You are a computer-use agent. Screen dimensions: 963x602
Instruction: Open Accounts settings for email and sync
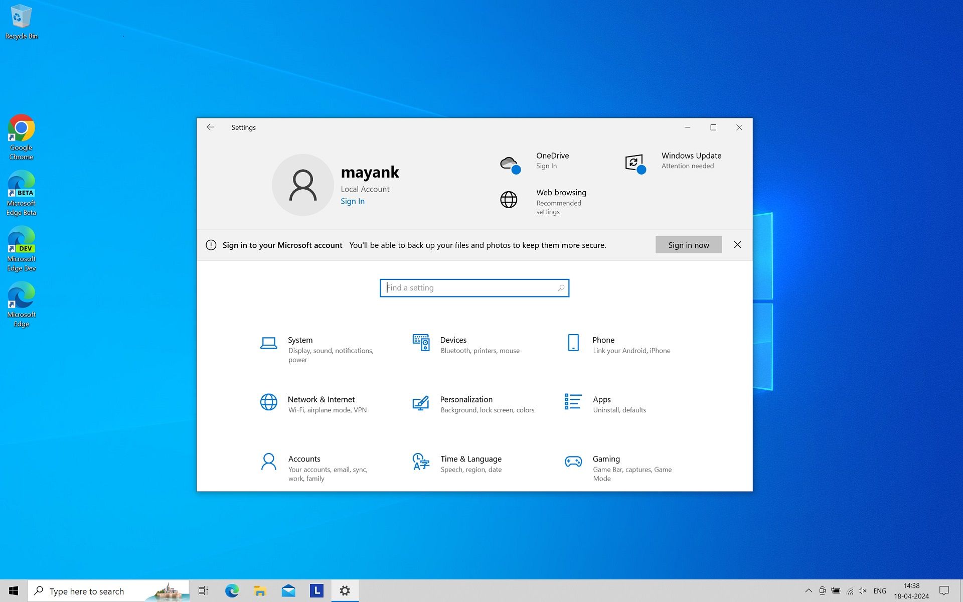click(x=304, y=459)
